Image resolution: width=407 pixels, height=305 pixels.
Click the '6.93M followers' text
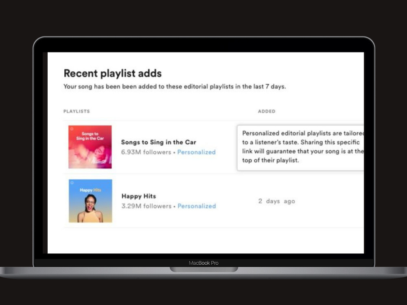pyautogui.click(x=146, y=152)
